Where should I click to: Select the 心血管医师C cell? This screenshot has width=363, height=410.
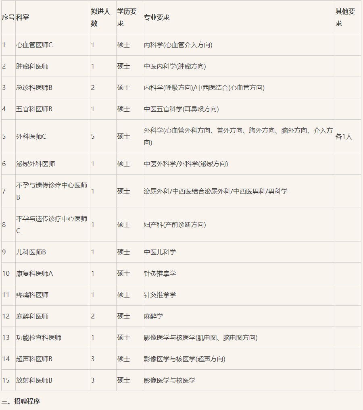(x=34, y=45)
